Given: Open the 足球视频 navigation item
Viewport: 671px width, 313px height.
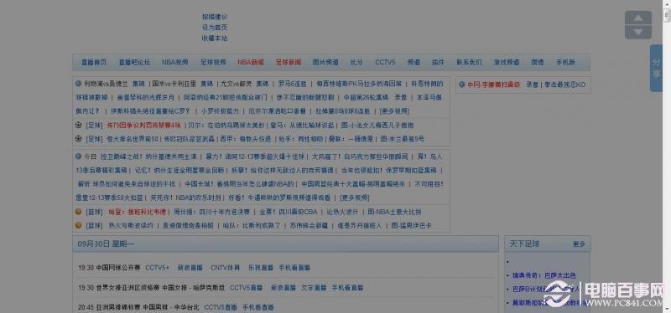Looking at the screenshot, I should point(213,62).
